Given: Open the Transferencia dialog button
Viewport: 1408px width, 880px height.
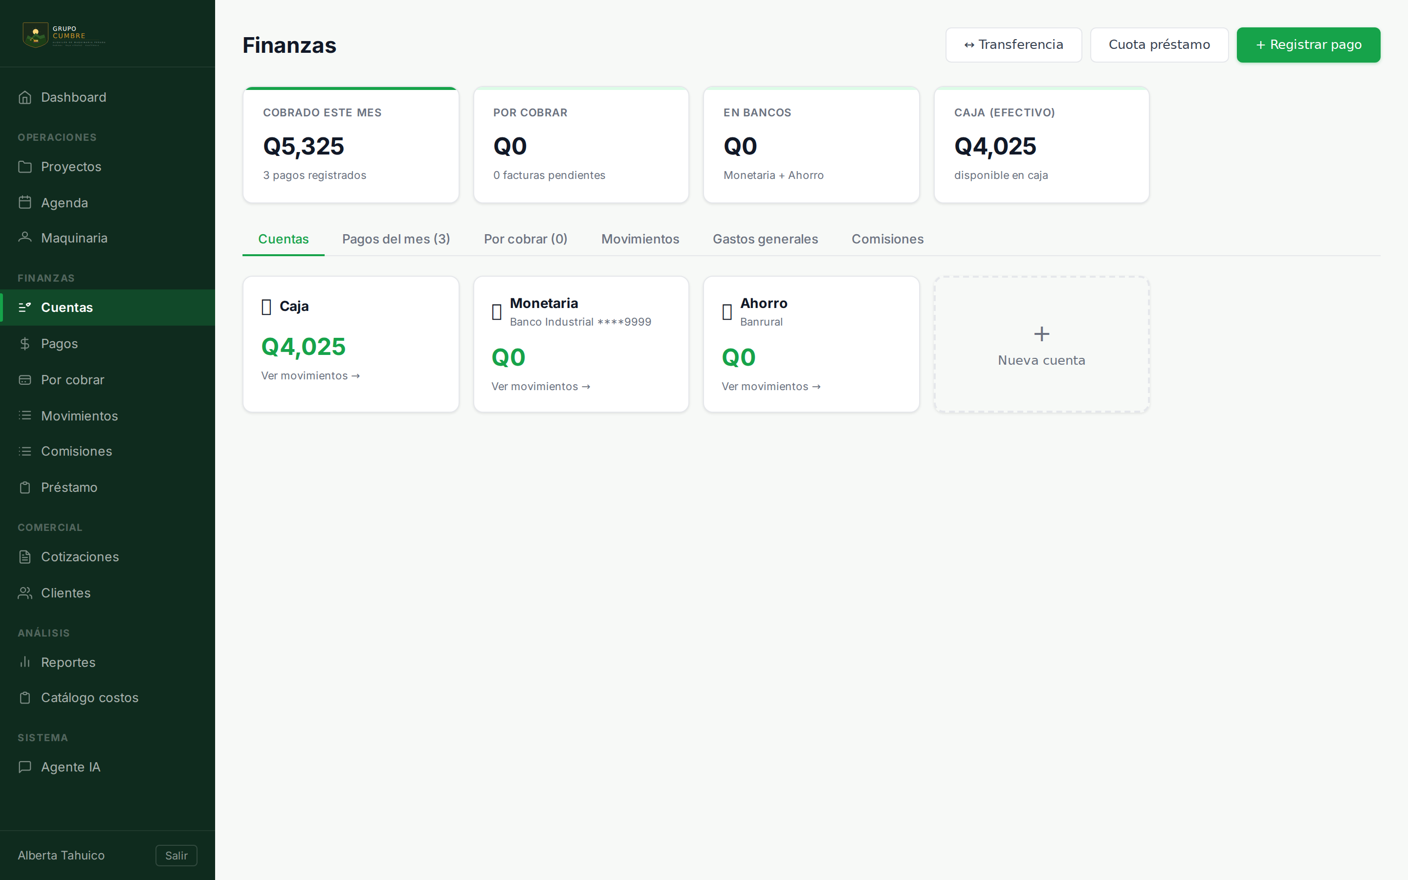Looking at the screenshot, I should coord(1013,45).
